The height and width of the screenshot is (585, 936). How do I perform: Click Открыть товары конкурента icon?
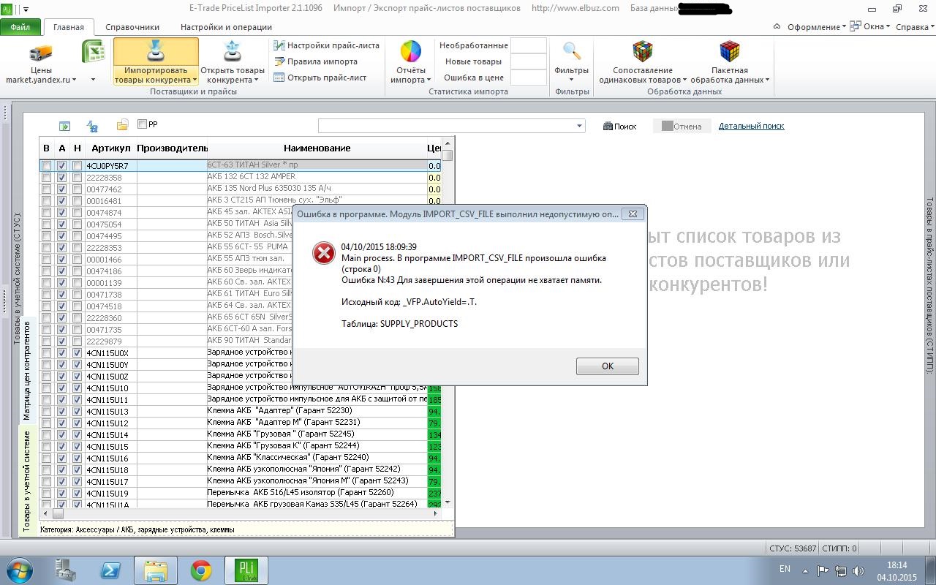click(x=233, y=53)
